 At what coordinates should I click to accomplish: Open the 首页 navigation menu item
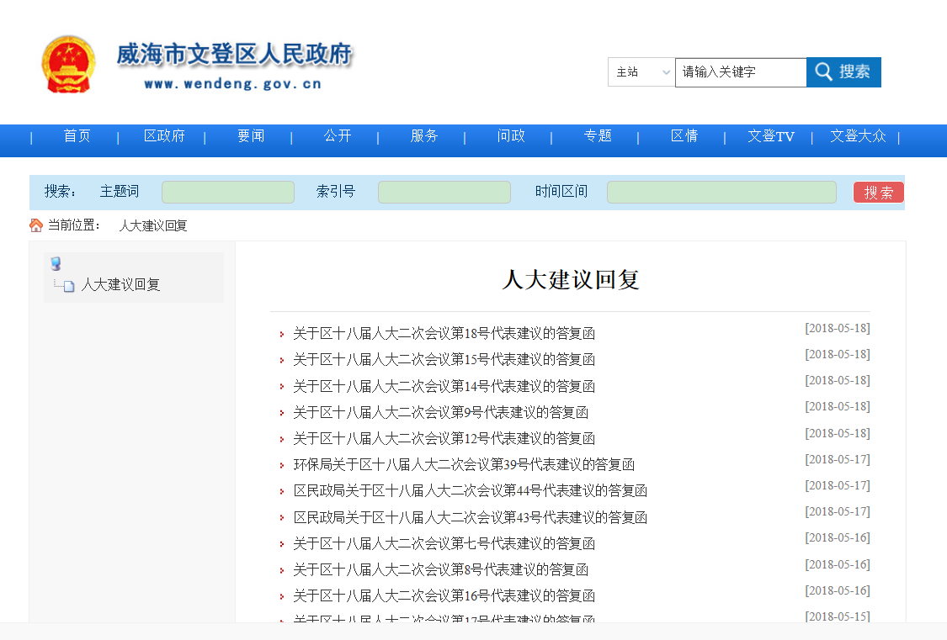[77, 136]
